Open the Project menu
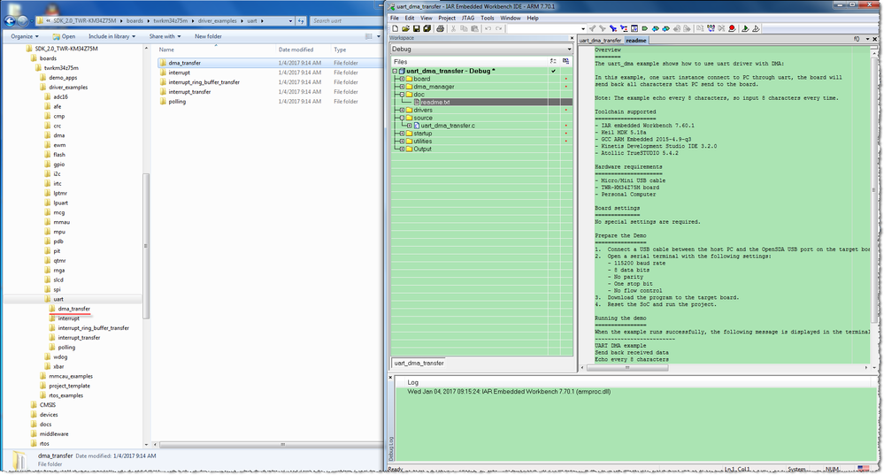Image resolution: width=884 pixels, height=475 pixels. coord(447,18)
